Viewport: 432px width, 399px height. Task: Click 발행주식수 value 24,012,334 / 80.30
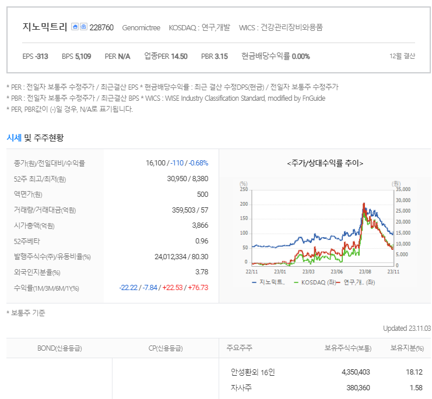point(181,257)
